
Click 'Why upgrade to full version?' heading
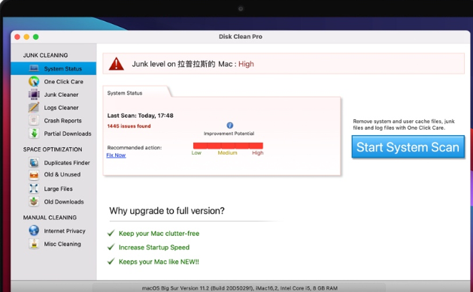coord(167,210)
